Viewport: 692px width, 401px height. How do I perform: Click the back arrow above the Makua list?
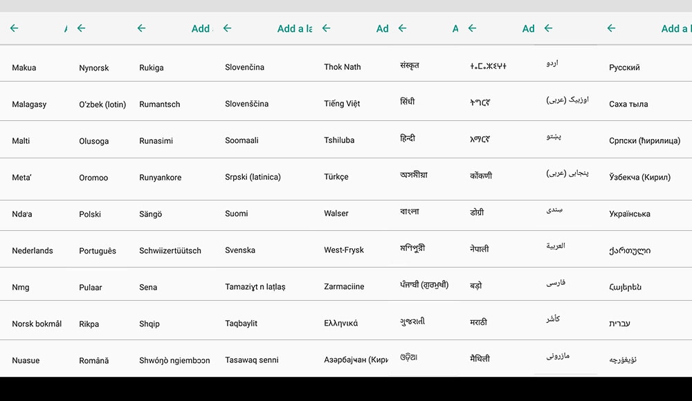click(14, 28)
